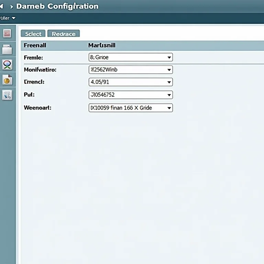
Task: Click the back arrow in the title bar
Action: [x=2, y=7]
